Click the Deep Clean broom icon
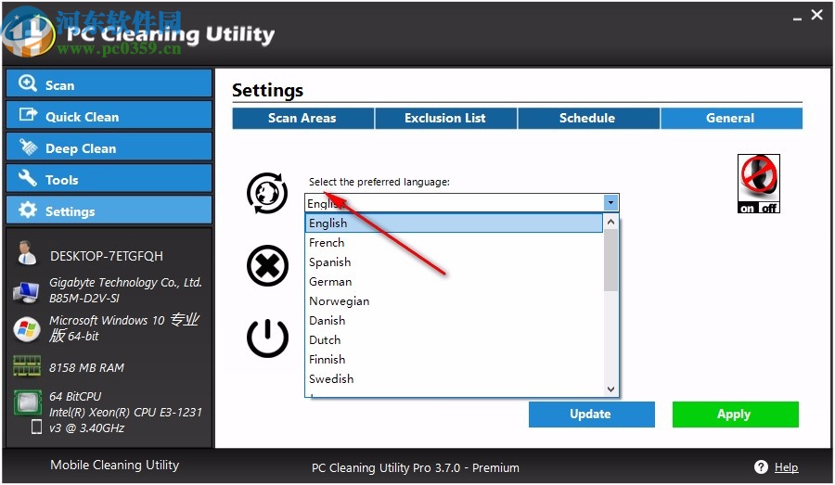This screenshot has height=485, width=835. [28, 147]
